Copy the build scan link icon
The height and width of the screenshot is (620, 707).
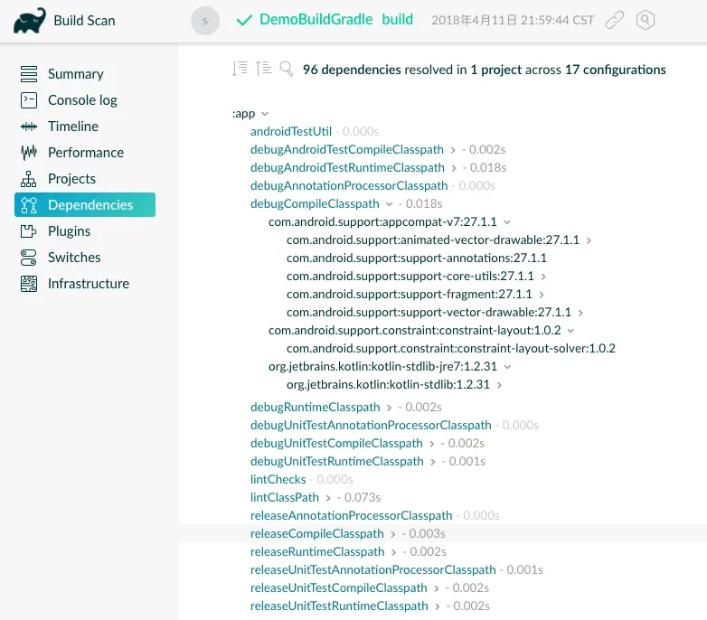pyautogui.click(x=615, y=20)
